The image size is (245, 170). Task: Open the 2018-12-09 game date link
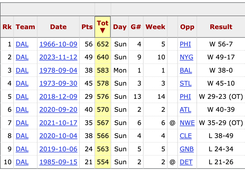(x=58, y=97)
